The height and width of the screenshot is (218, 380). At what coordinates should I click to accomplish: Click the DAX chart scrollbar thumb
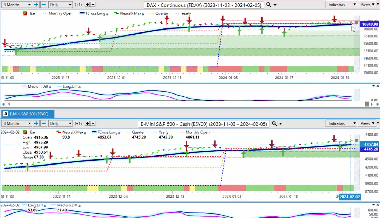pyautogui.click(x=367, y=104)
